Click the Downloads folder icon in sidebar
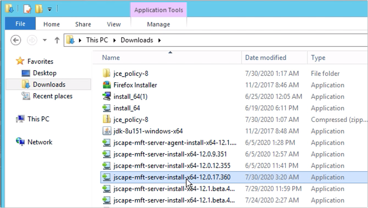Screen dimensions: 368x208 click(x=26, y=85)
